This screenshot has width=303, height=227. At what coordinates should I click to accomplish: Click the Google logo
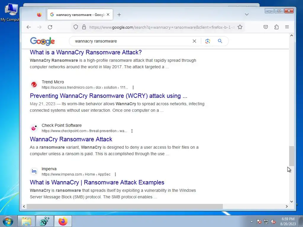point(43,41)
